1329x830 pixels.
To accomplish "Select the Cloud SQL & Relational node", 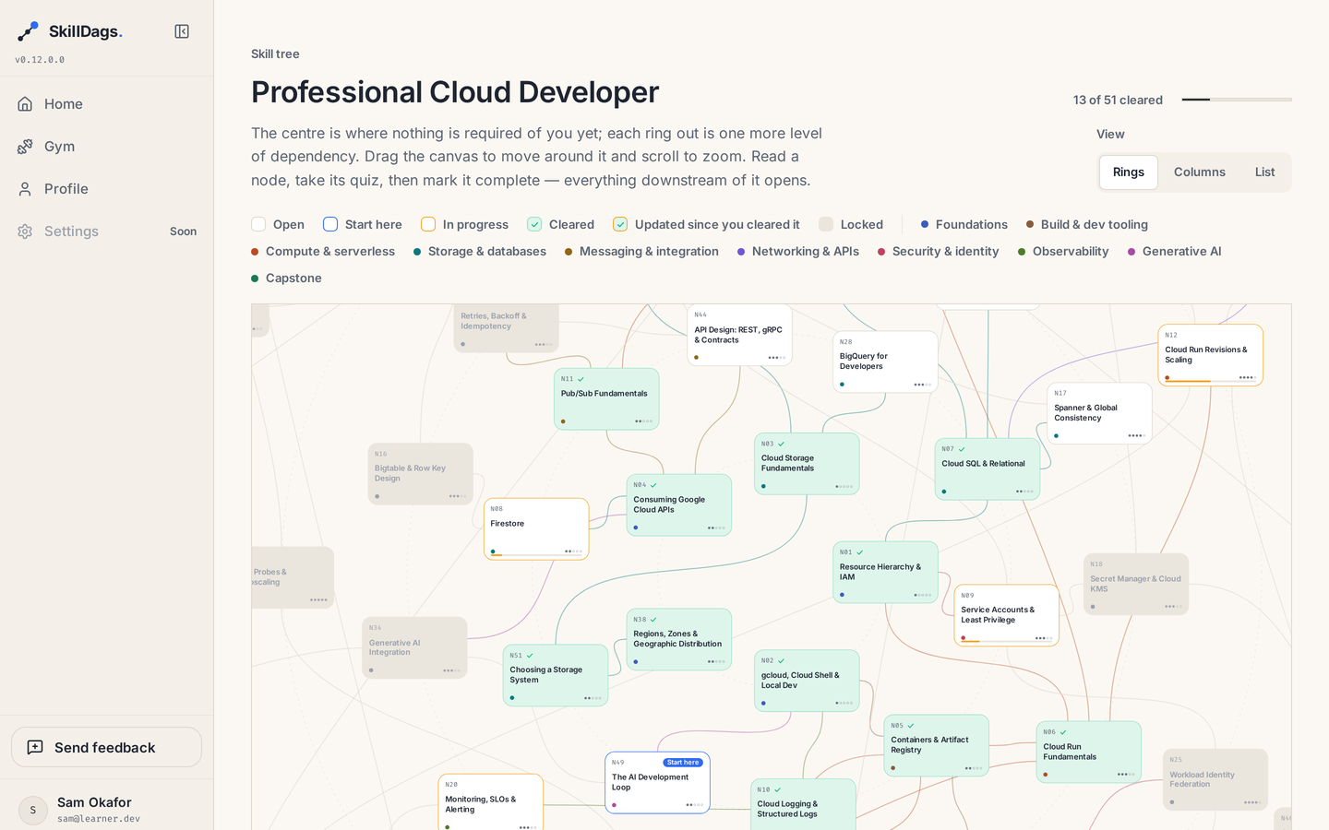I will 988,469.
